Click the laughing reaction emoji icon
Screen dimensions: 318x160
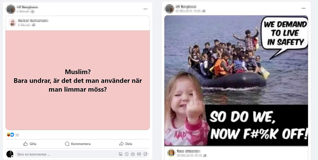coord(8,135)
